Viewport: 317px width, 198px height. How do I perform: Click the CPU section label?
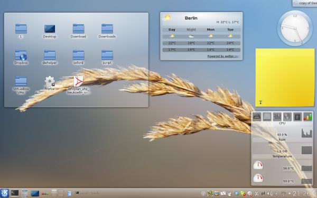click(282, 123)
